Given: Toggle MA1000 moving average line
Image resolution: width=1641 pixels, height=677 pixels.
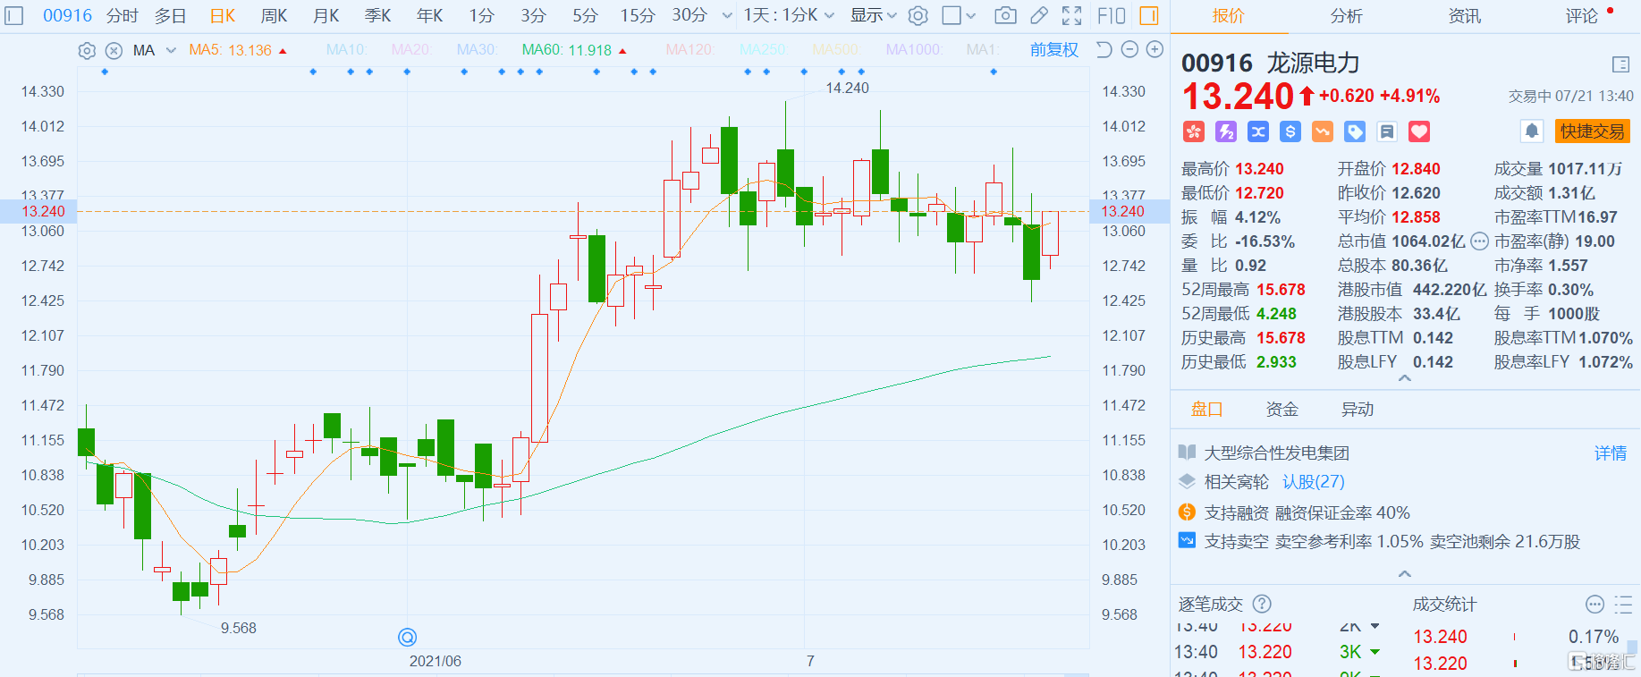Looking at the screenshot, I should pos(914,50).
